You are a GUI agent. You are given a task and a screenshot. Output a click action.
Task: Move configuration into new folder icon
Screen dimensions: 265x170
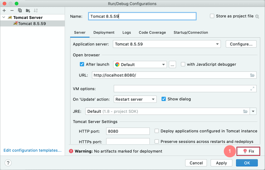tap(28, 11)
